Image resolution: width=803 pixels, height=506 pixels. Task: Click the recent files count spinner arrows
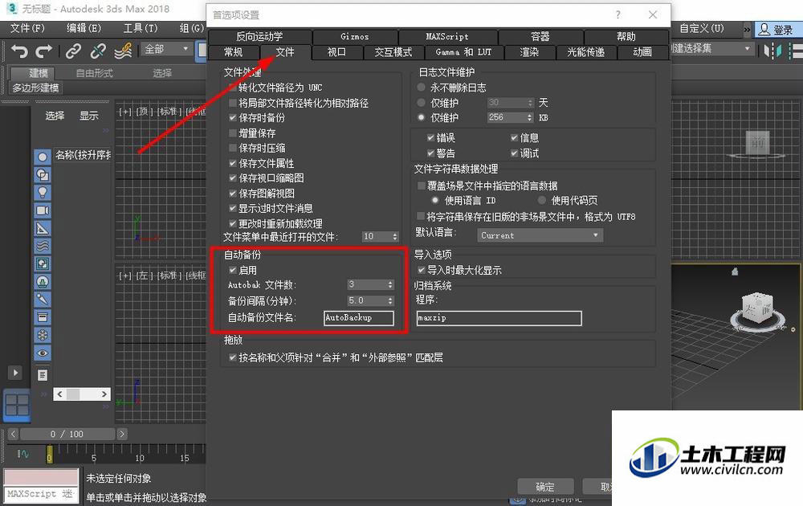click(x=395, y=237)
